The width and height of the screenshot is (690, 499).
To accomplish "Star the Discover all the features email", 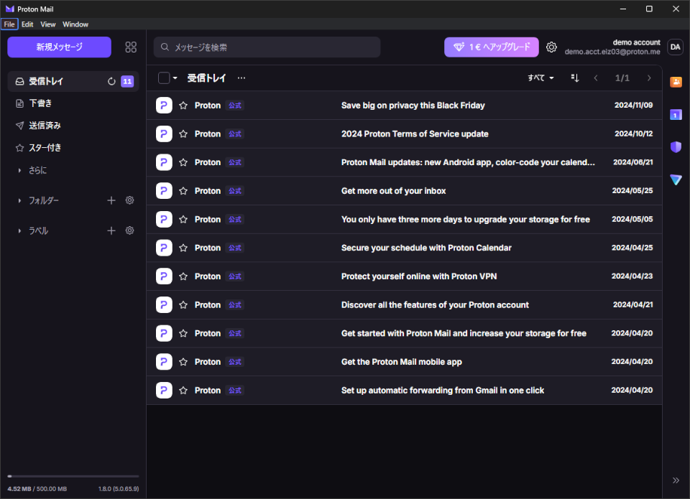I will (x=183, y=304).
